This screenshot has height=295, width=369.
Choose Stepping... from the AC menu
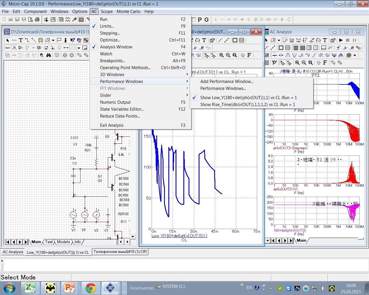[141, 33]
